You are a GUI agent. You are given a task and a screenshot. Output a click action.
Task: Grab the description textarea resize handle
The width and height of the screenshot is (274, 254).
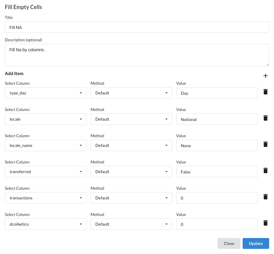tap(267, 65)
